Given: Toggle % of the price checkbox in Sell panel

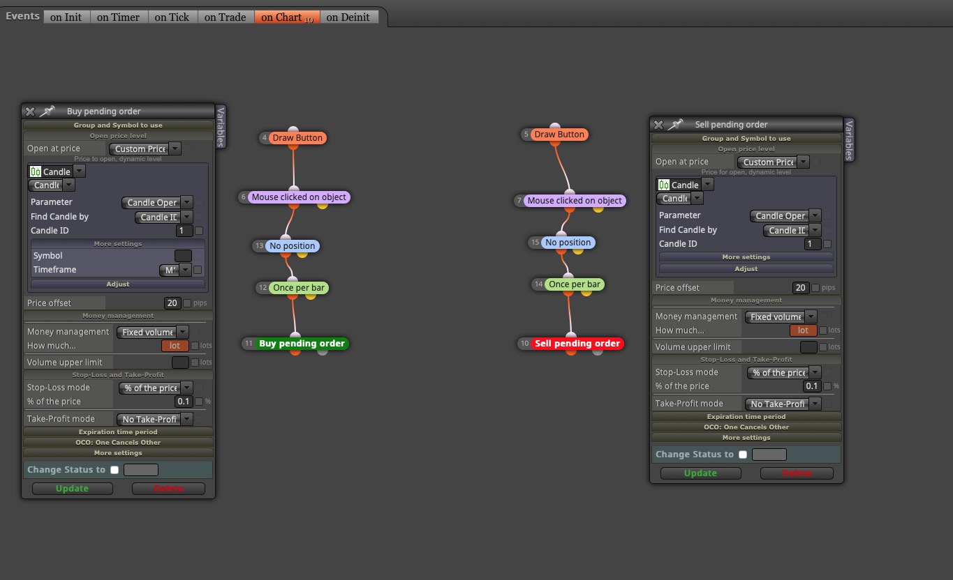Looking at the screenshot, I should tap(827, 386).
